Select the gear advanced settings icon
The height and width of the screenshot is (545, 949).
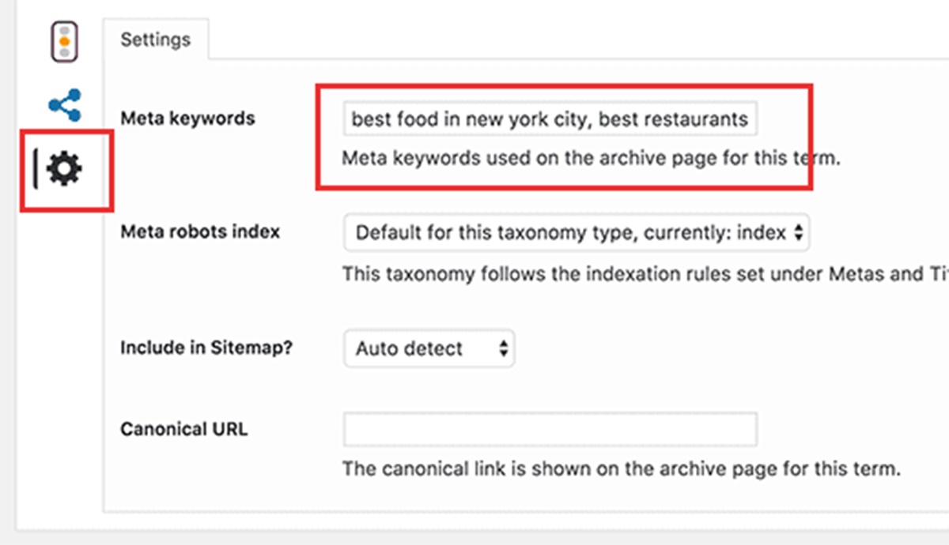tap(65, 169)
